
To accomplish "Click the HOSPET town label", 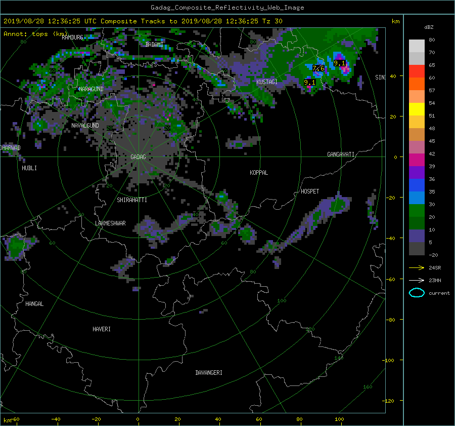I will pos(310,191).
